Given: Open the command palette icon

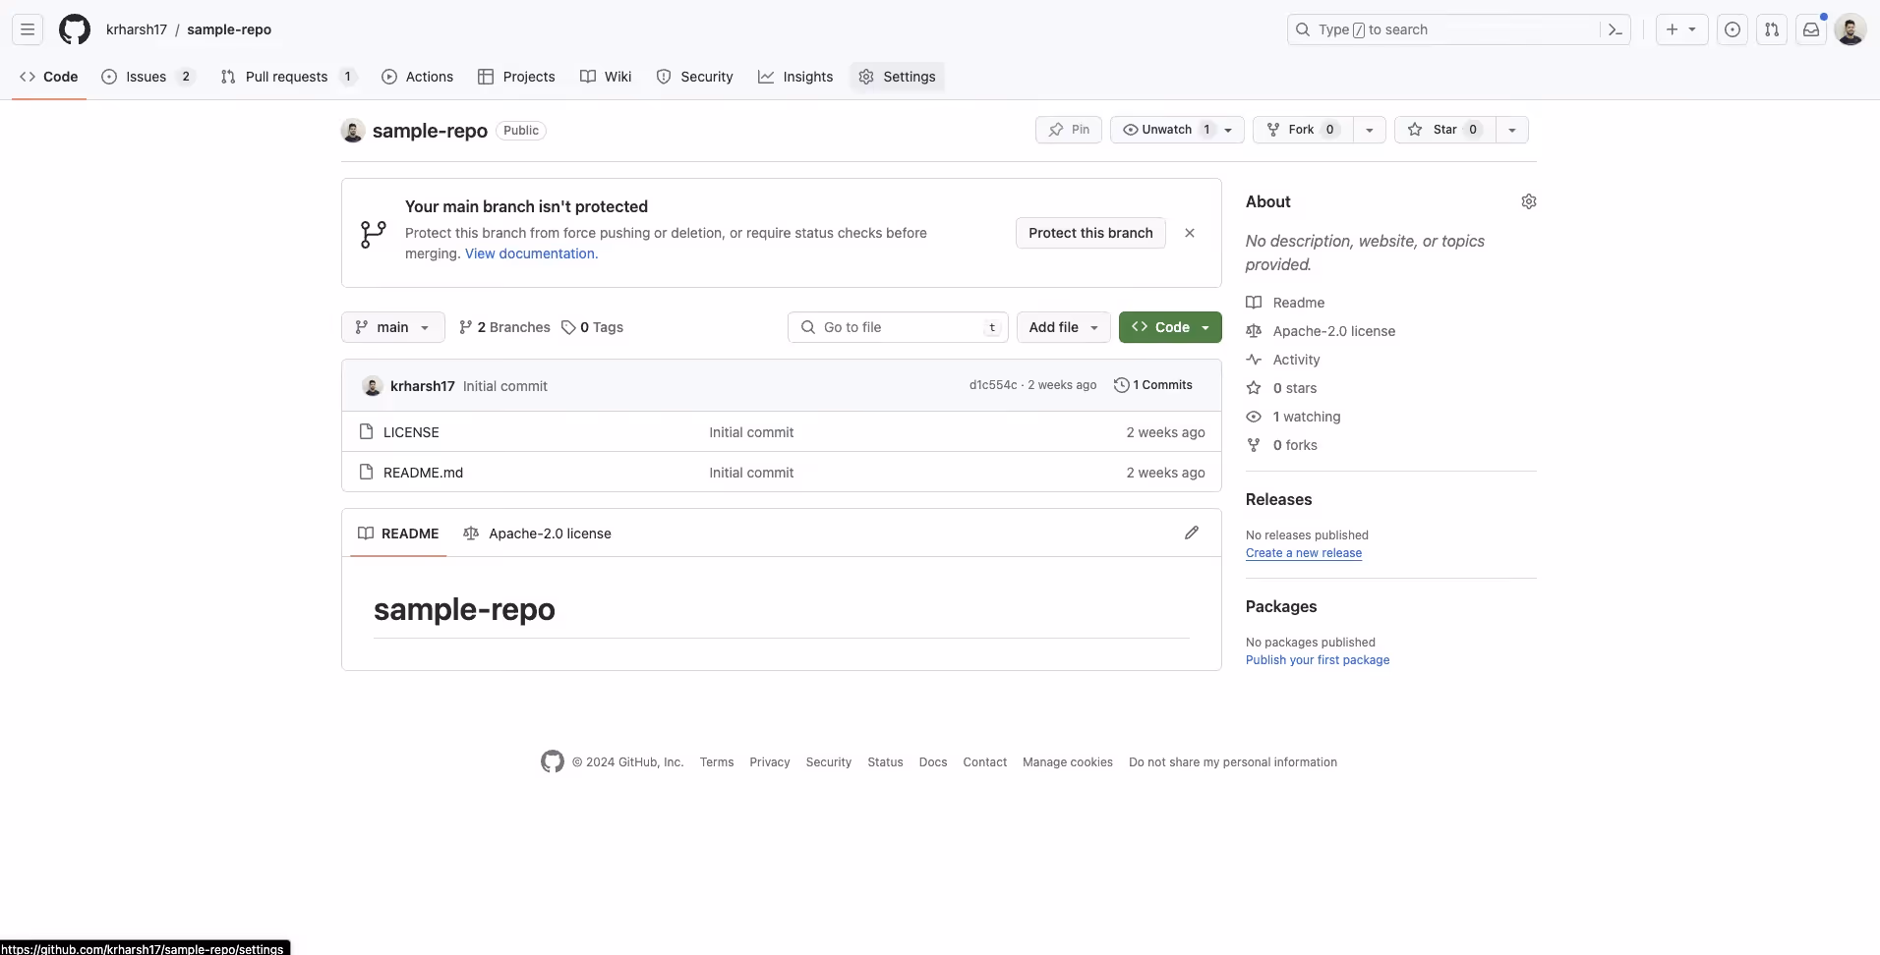Looking at the screenshot, I should coord(1616,29).
